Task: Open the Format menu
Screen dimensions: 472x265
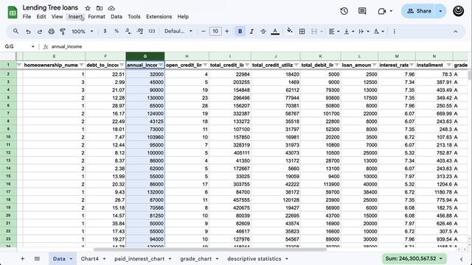Action: click(97, 16)
